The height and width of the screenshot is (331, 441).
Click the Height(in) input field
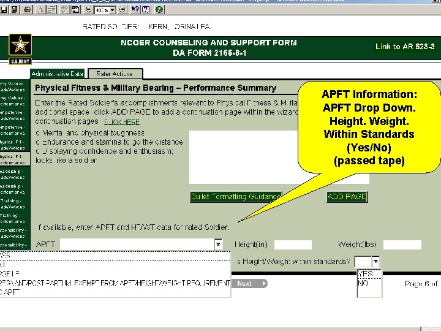coord(293,245)
